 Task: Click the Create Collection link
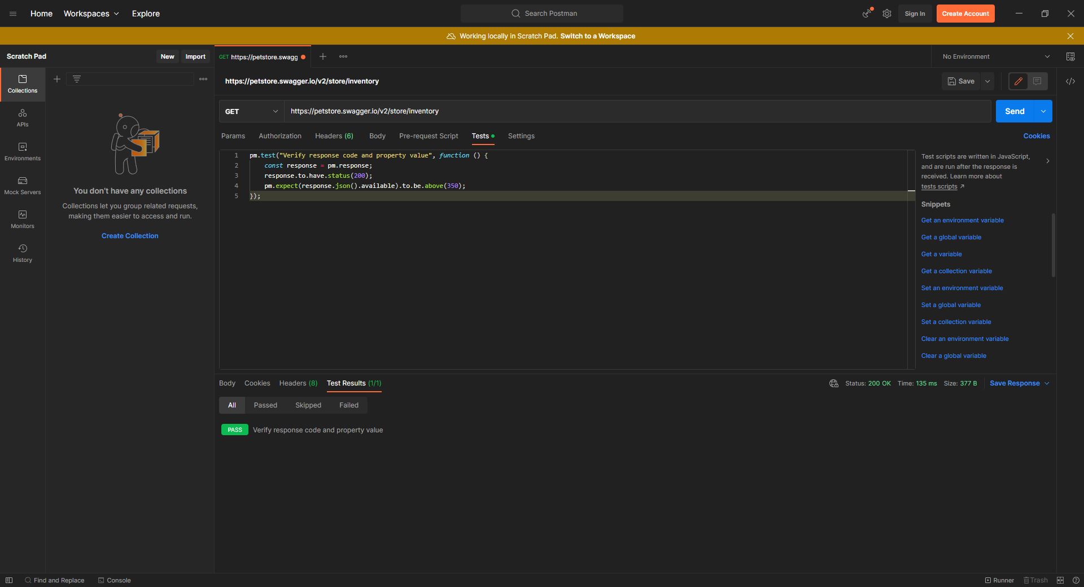coord(130,236)
